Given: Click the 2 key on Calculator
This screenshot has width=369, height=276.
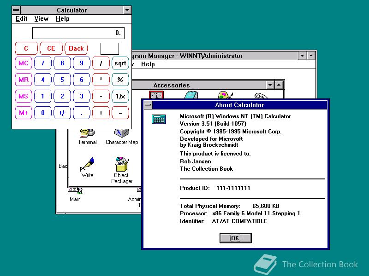Looking at the screenshot, I should coord(62,96).
